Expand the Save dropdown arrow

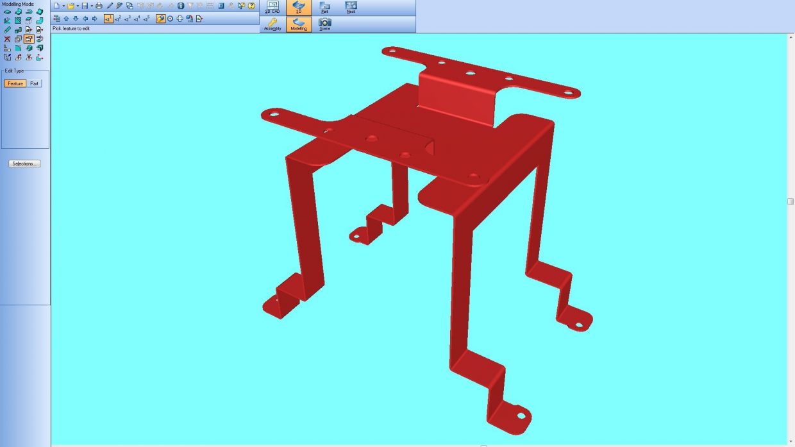pos(92,6)
